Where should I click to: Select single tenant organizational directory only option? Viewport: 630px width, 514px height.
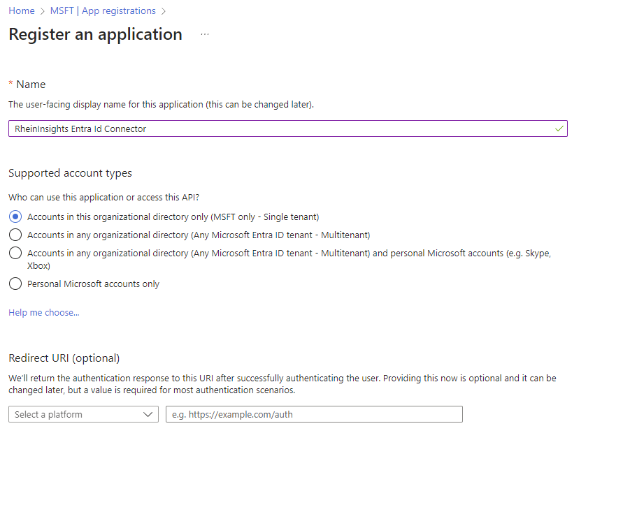(x=15, y=217)
